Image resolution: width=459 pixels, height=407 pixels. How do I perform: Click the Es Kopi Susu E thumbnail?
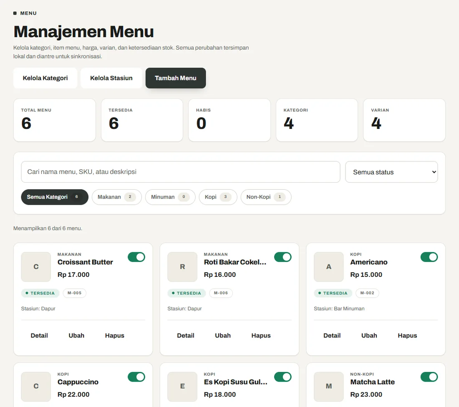182,387
